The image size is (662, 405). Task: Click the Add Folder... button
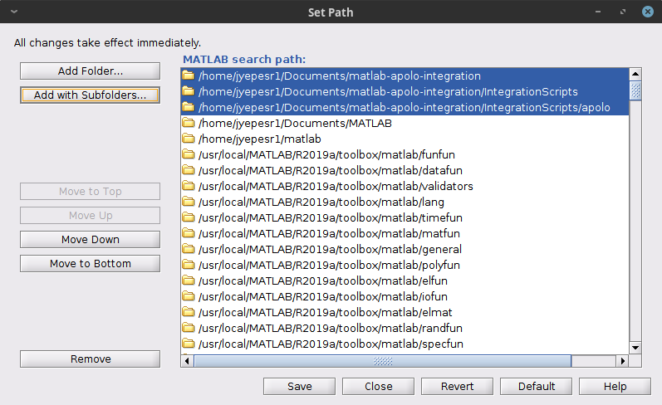point(90,71)
